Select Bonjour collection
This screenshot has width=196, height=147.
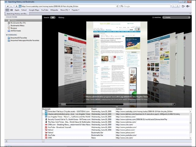(x=13, y=28)
